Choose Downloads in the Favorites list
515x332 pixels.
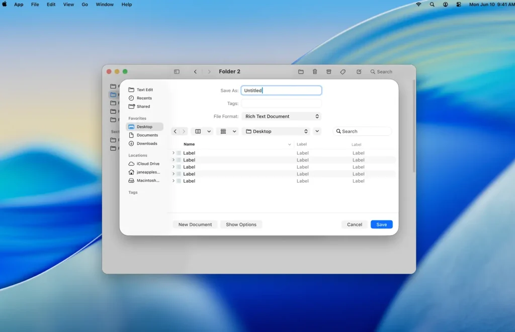(x=146, y=143)
